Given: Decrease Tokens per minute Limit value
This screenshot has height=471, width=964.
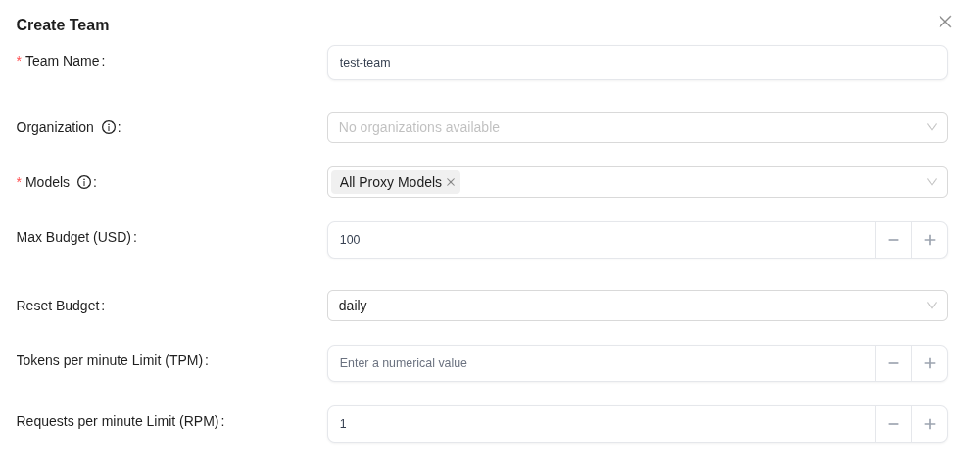Looking at the screenshot, I should (x=893, y=363).
